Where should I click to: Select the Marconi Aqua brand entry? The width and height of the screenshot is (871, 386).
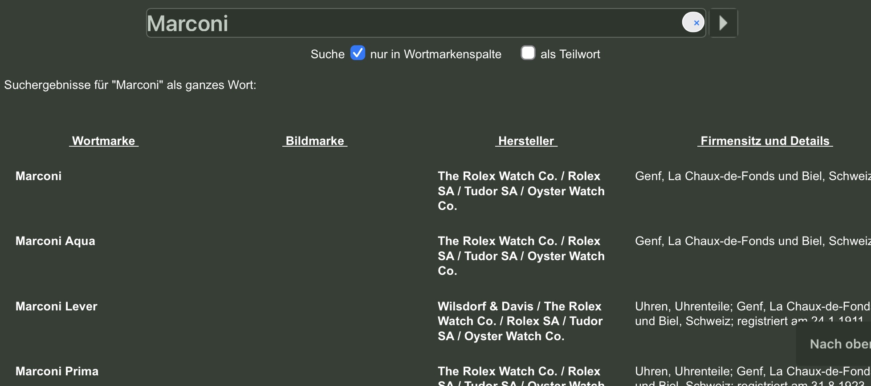(x=55, y=241)
